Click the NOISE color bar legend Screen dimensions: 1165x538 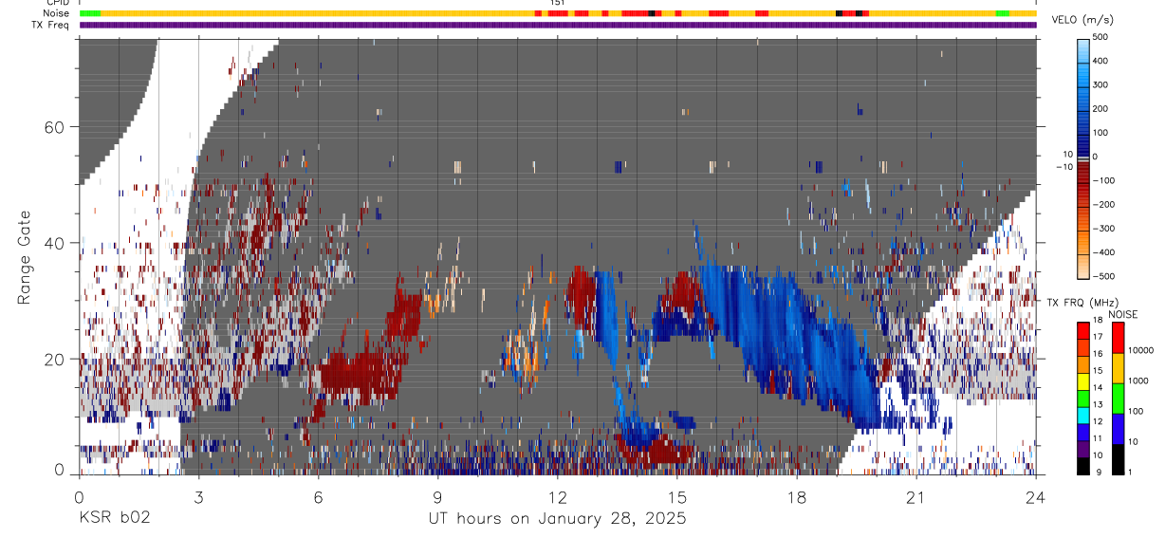[x=1119, y=399]
